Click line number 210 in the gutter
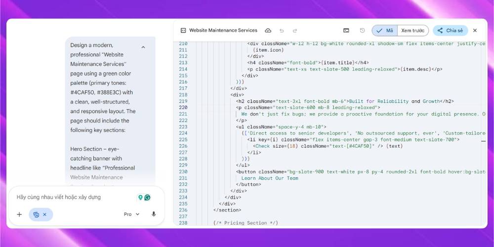494x247 pixels. pyautogui.click(x=183, y=43)
